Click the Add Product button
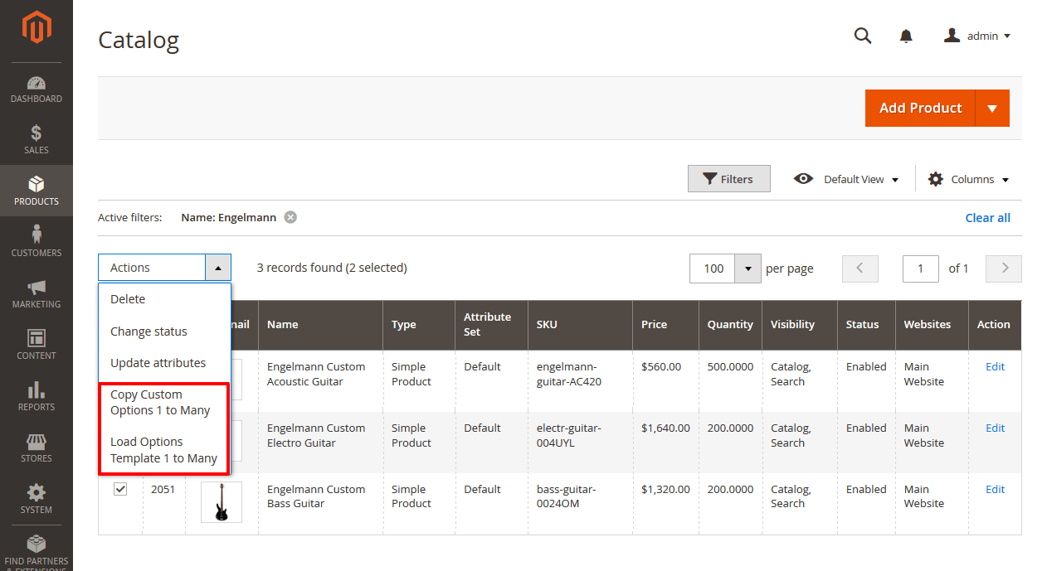The width and height of the screenshot is (1047, 571). tap(921, 108)
